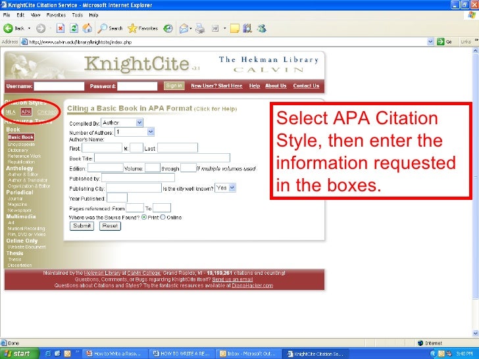Click the Mail envelope icon

pyautogui.click(x=184, y=29)
